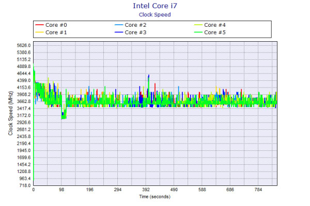The image size is (310, 206).
Task: Click the Clock Speed (MHz) axis label
Action: [x=10, y=113]
